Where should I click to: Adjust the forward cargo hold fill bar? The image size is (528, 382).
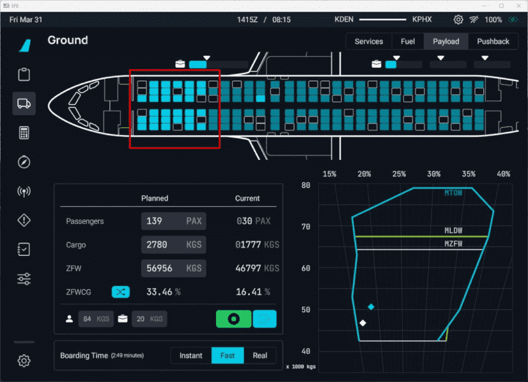coord(218,65)
